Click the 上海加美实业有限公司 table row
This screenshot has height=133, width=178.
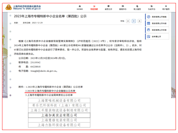pos(58,115)
